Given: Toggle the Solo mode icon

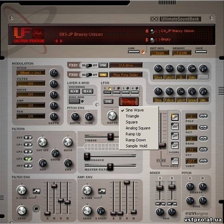Looking at the screenshot, I should (x=175, y=161).
